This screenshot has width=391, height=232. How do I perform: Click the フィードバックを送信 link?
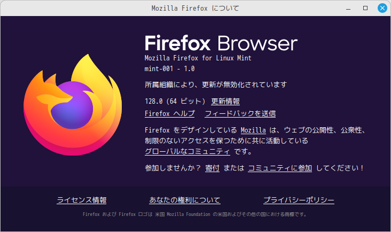240,113
